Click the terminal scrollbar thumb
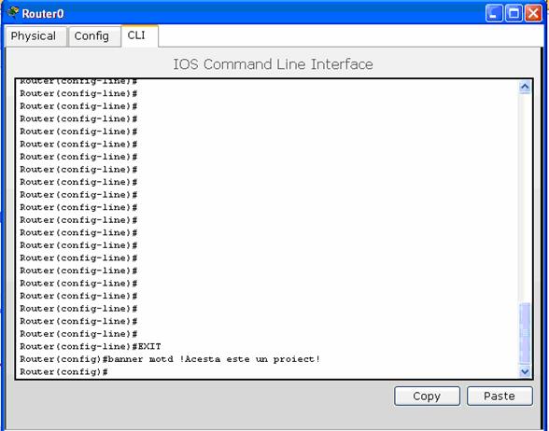Viewport: 549px width, 431px height. (525, 333)
